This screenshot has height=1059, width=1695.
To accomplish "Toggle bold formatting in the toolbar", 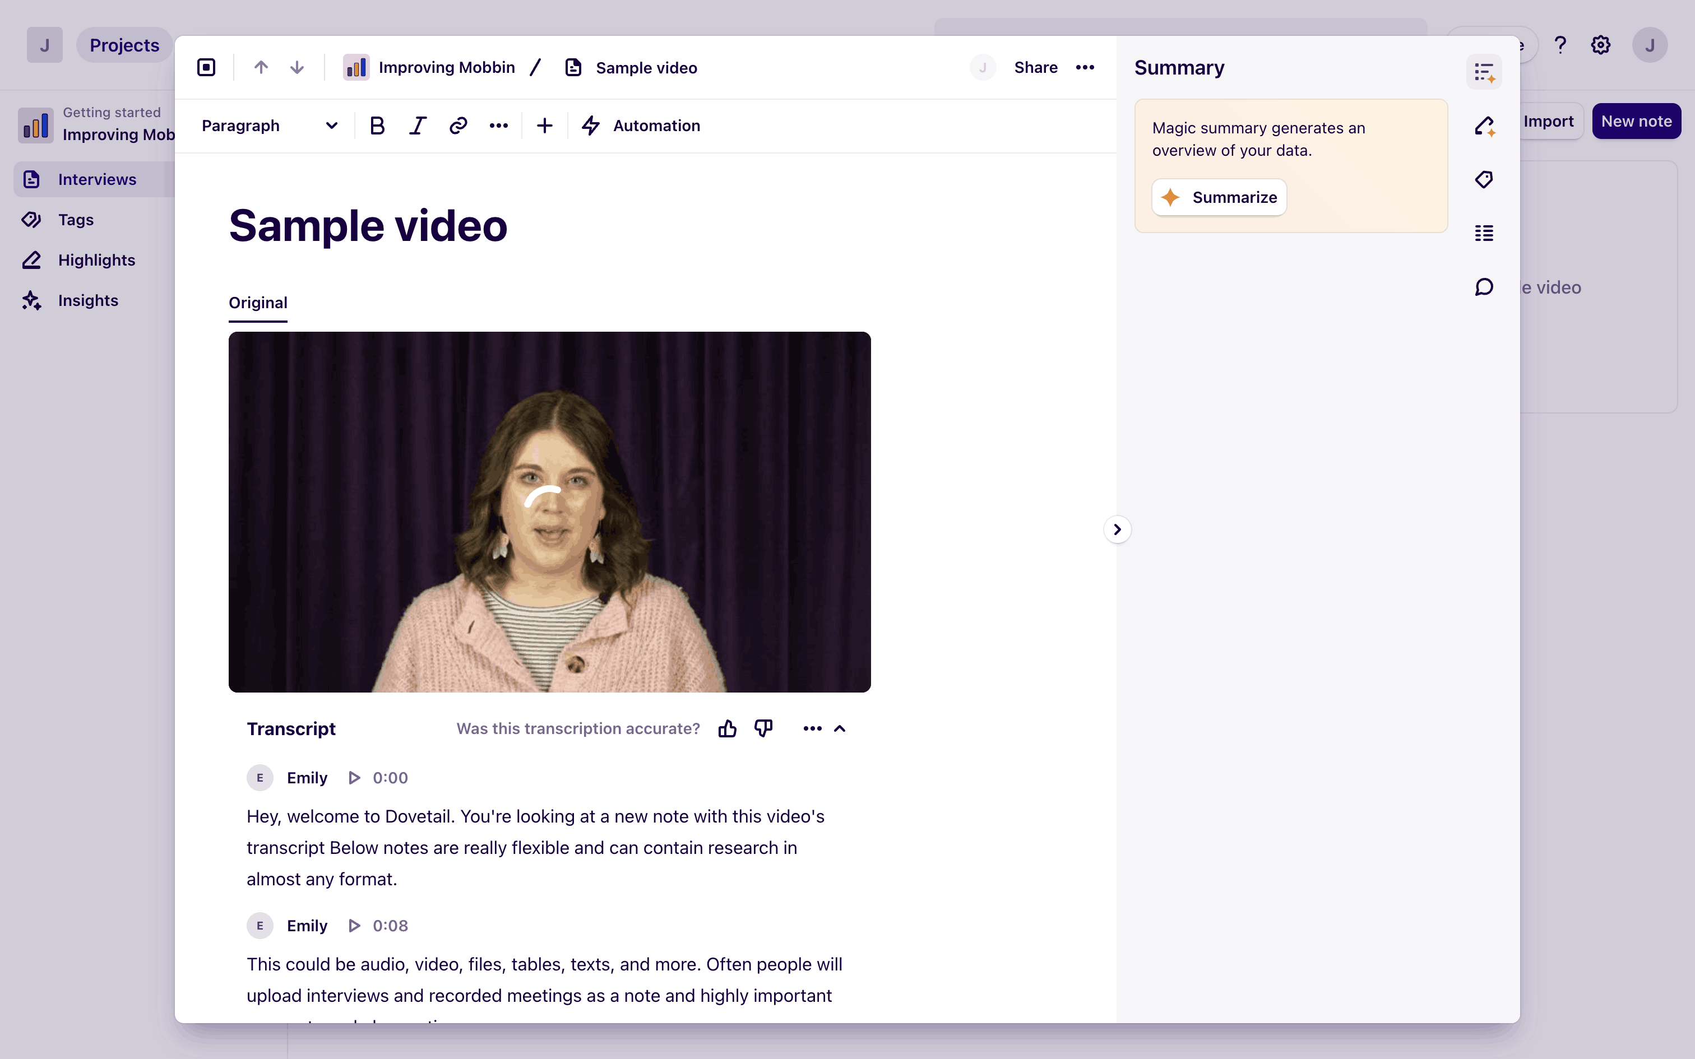I will [377, 126].
